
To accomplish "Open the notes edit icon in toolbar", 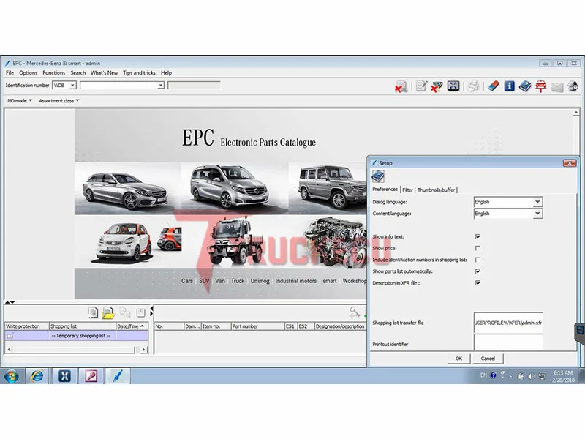I will (x=421, y=86).
